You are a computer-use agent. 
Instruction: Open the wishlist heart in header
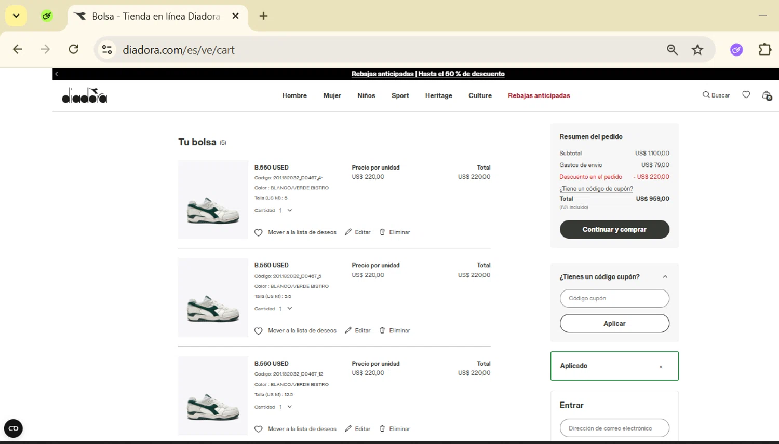tap(746, 95)
